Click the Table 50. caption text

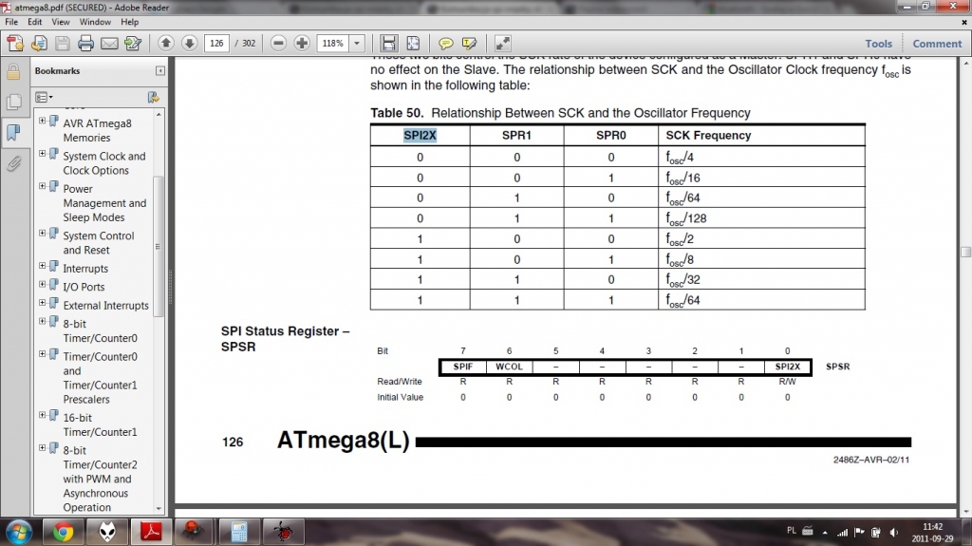point(560,113)
